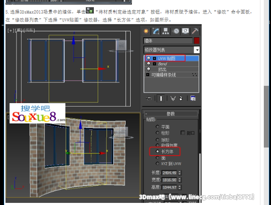Viewport: 271px width, 205px height.
Task: Expand the UVW 贴图 modifier sub-objects
Action: point(154,59)
